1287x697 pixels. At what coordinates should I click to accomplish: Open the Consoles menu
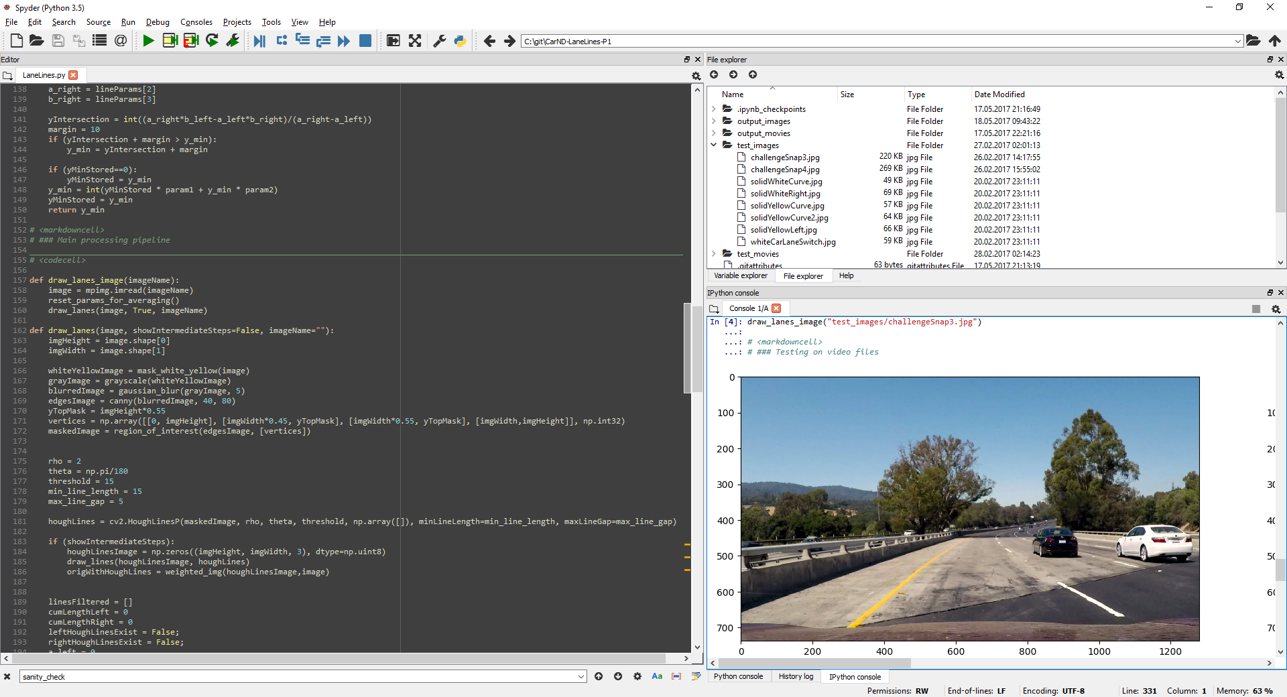pyautogui.click(x=196, y=22)
